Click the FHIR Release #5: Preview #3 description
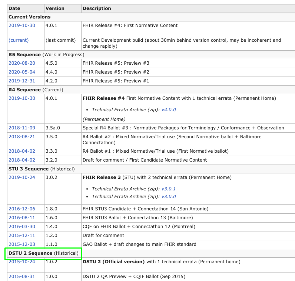Viewport: 295px width, 281px height. pyautogui.click(x=116, y=63)
